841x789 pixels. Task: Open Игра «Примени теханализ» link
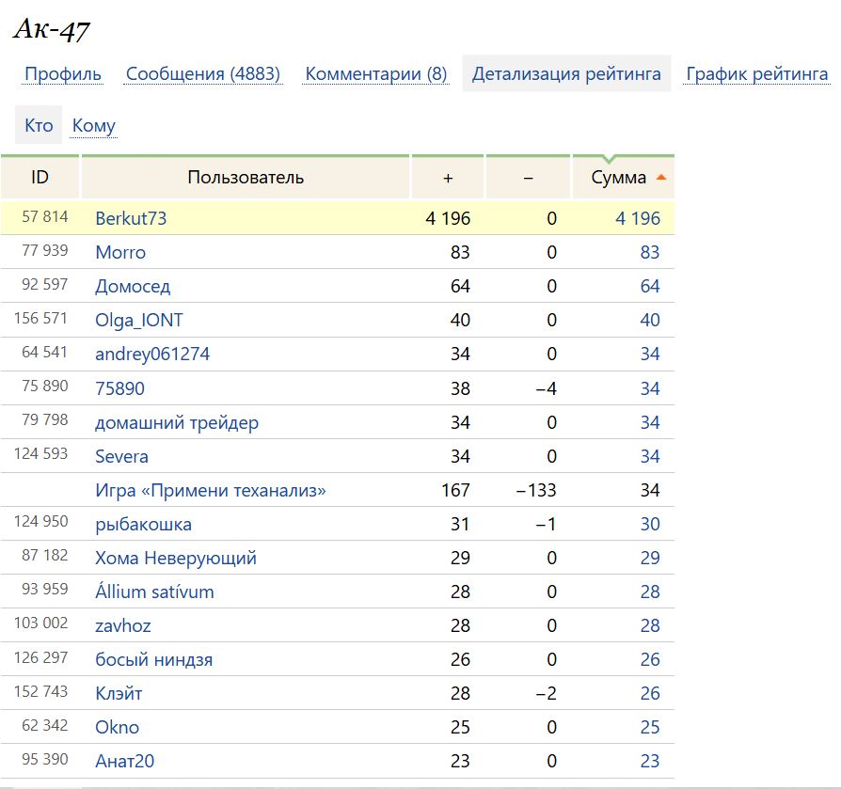click(211, 490)
